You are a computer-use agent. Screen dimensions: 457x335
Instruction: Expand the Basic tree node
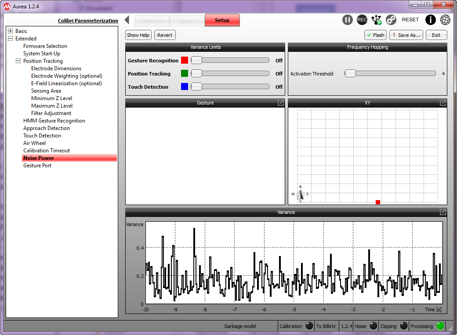pos(11,31)
